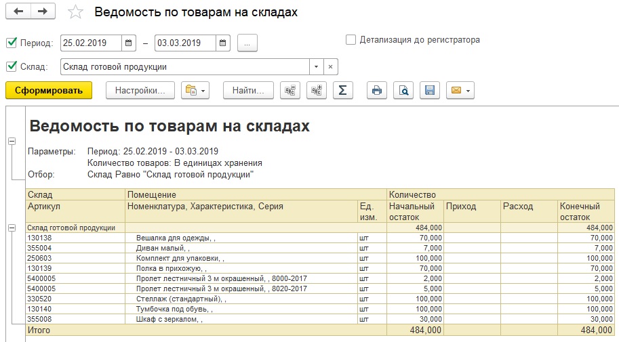Screen dimensions: 619x342
Task: Open print preview icon
Action: point(403,90)
